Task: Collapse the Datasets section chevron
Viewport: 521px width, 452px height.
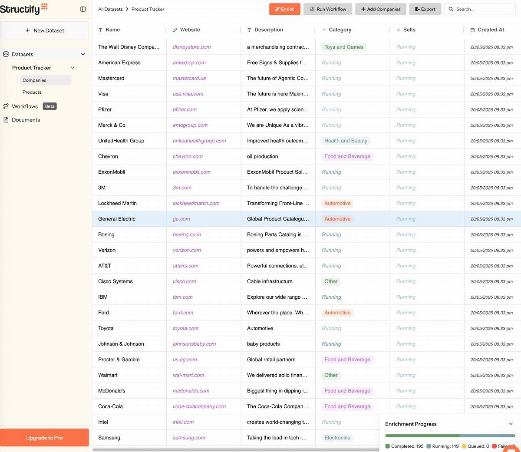Action: pyautogui.click(x=83, y=54)
